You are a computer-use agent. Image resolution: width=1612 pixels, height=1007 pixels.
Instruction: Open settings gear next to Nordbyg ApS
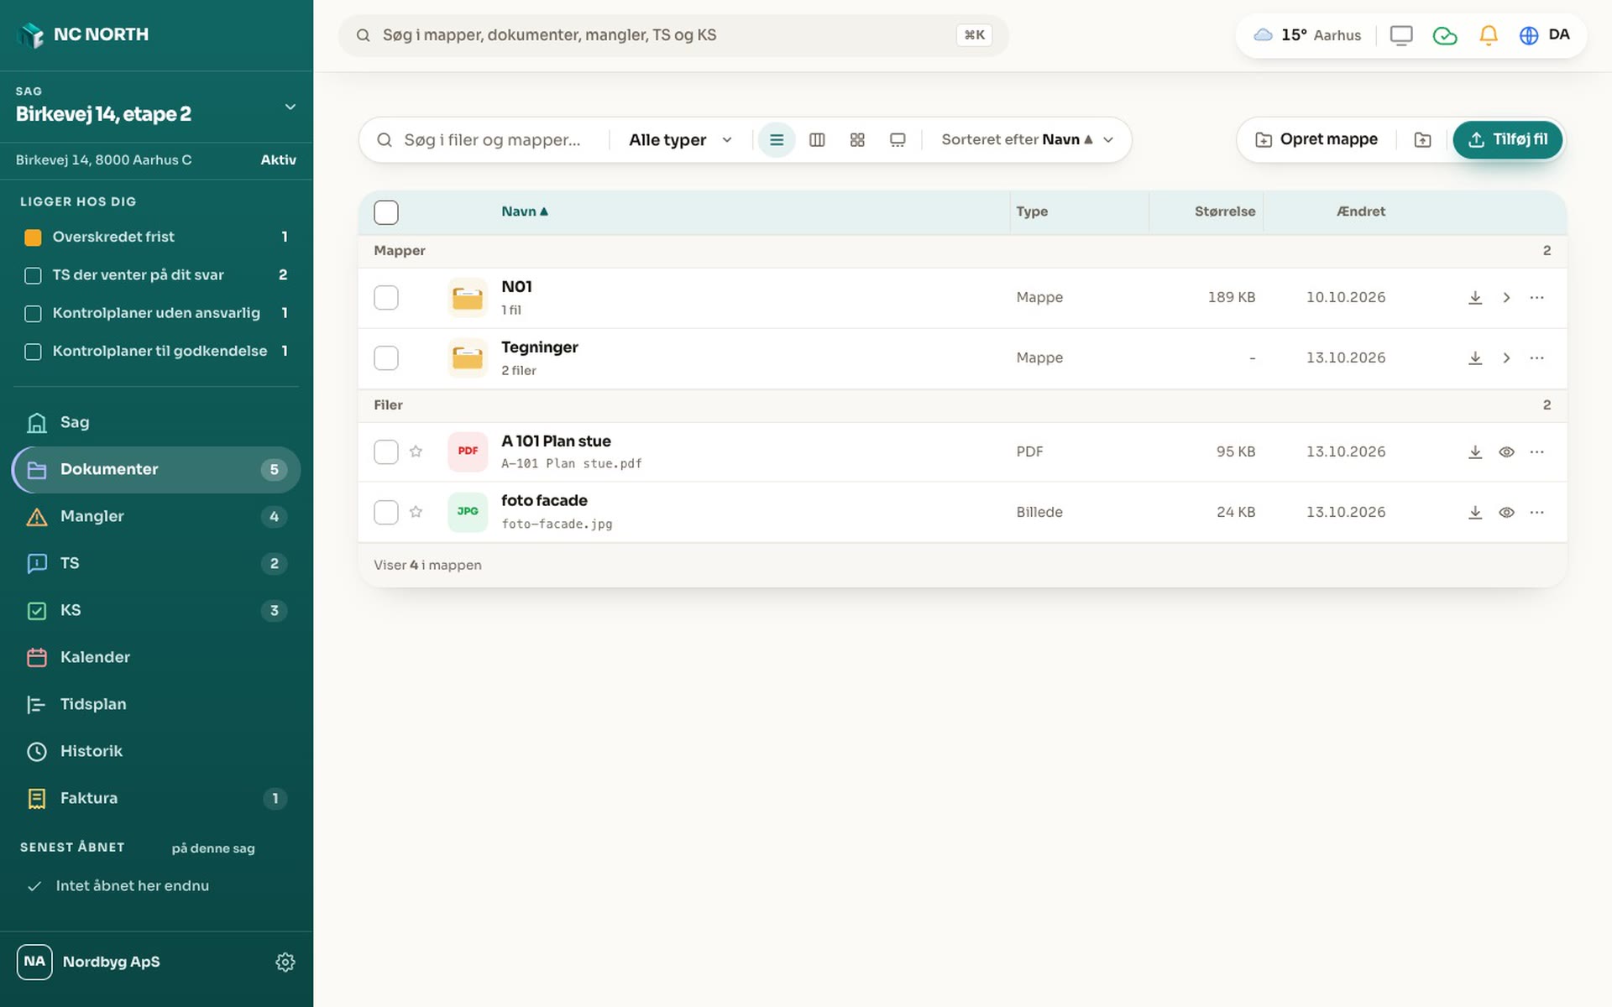click(285, 962)
